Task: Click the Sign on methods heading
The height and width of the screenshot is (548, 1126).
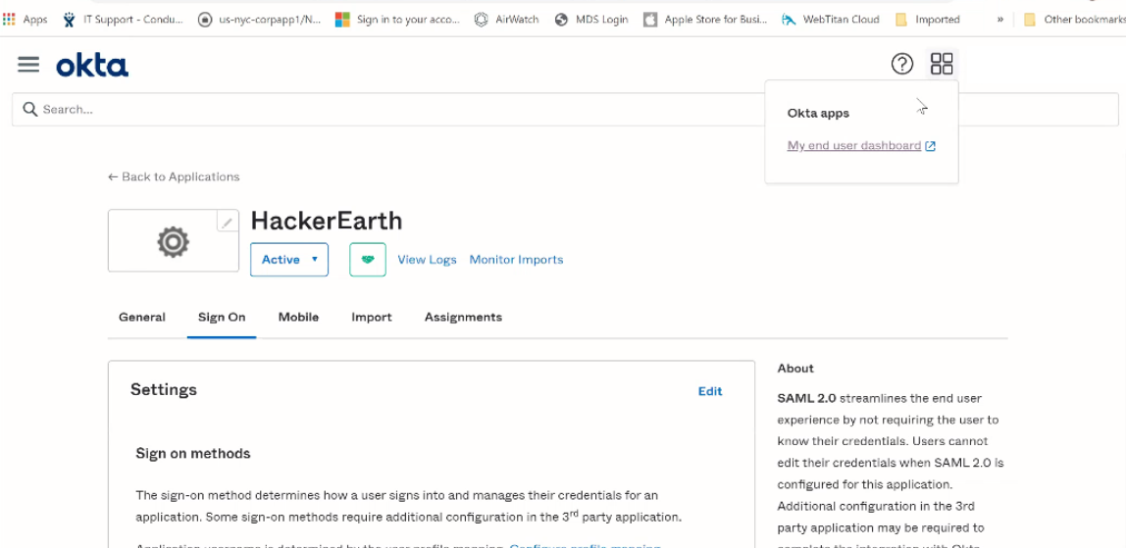Action: click(193, 453)
